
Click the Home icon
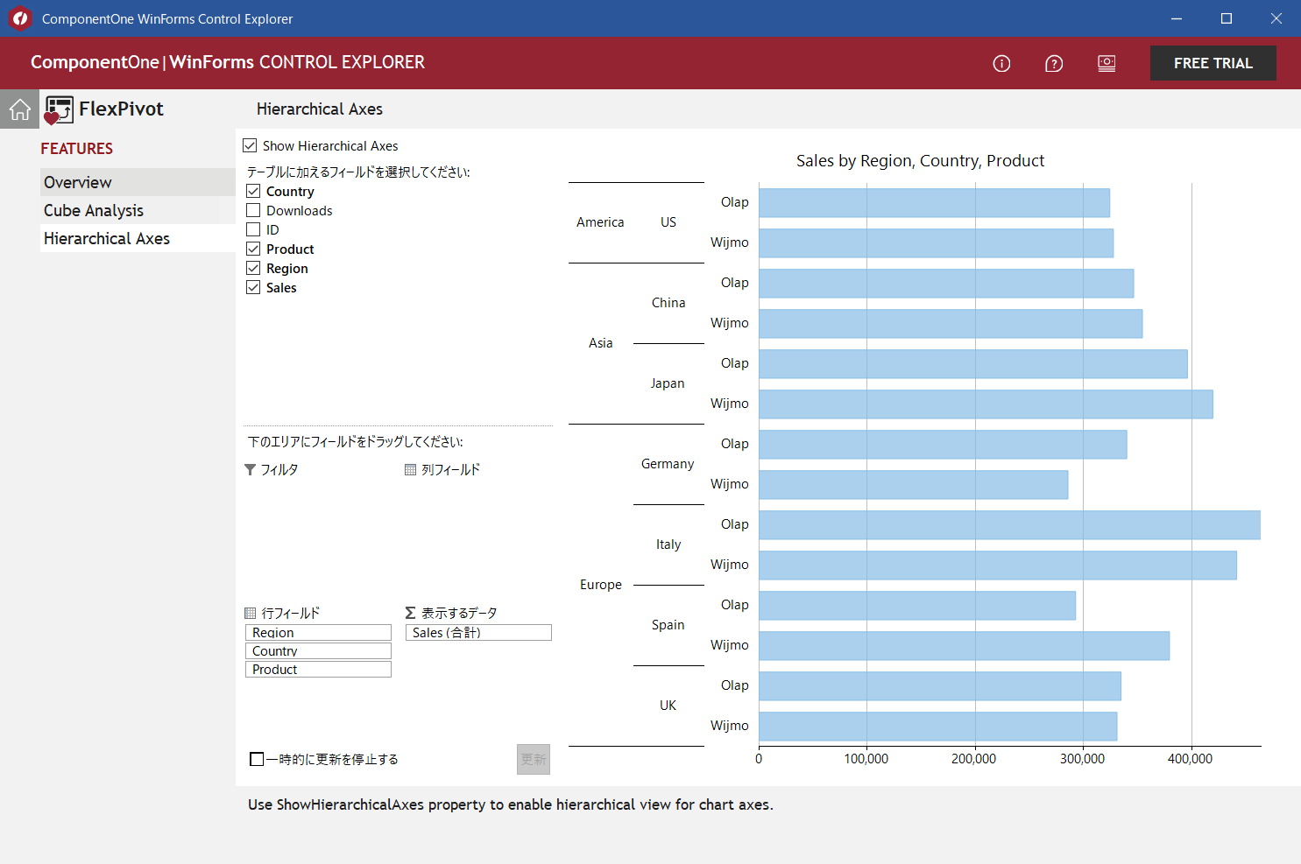pos(19,109)
